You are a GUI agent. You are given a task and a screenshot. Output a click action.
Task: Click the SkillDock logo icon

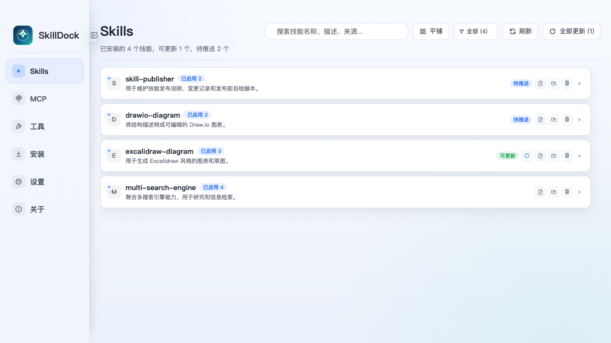23,35
